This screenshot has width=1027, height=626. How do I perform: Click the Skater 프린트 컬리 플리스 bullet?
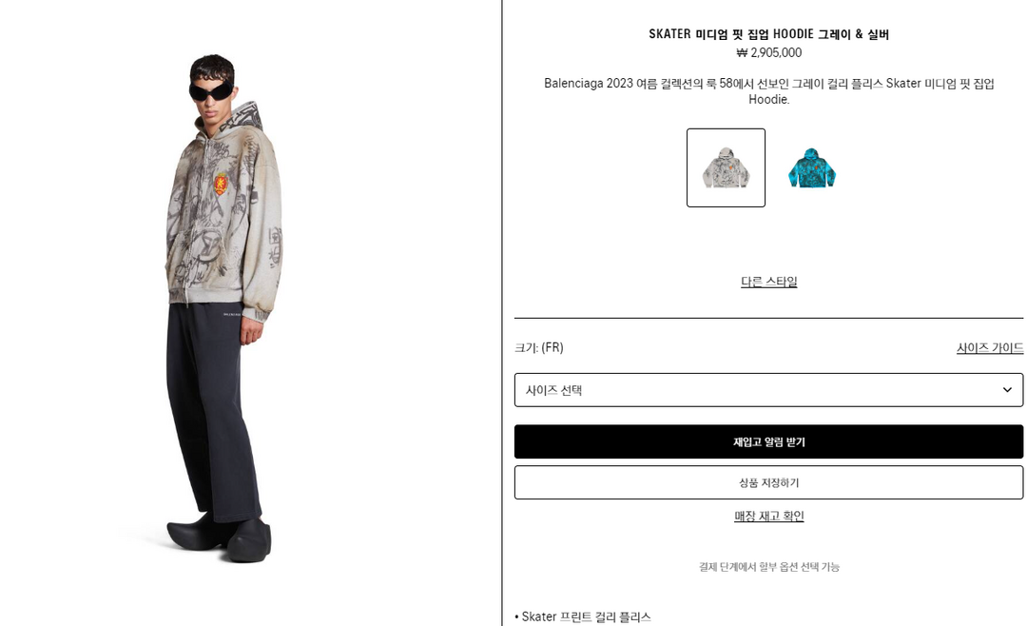pyautogui.click(x=583, y=616)
